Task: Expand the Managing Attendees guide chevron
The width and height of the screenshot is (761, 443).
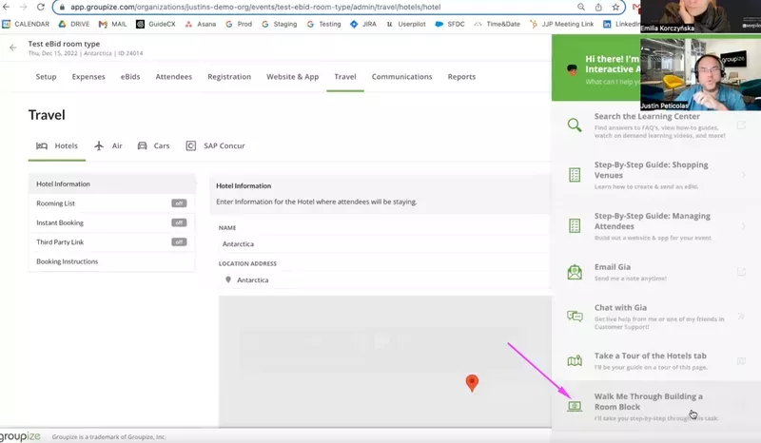Action: (743, 226)
